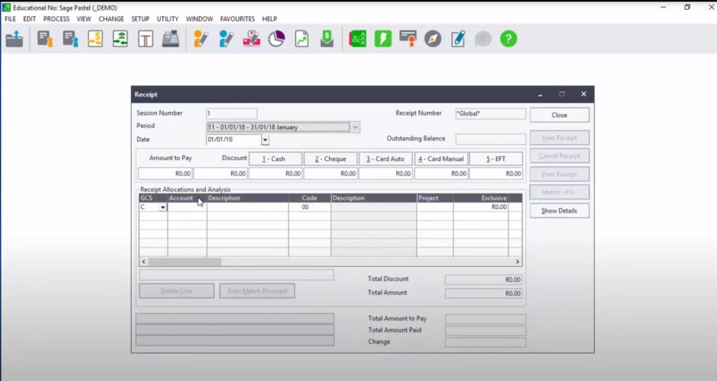
Task: Click the green question mark help icon
Action: click(x=508, y=39)
